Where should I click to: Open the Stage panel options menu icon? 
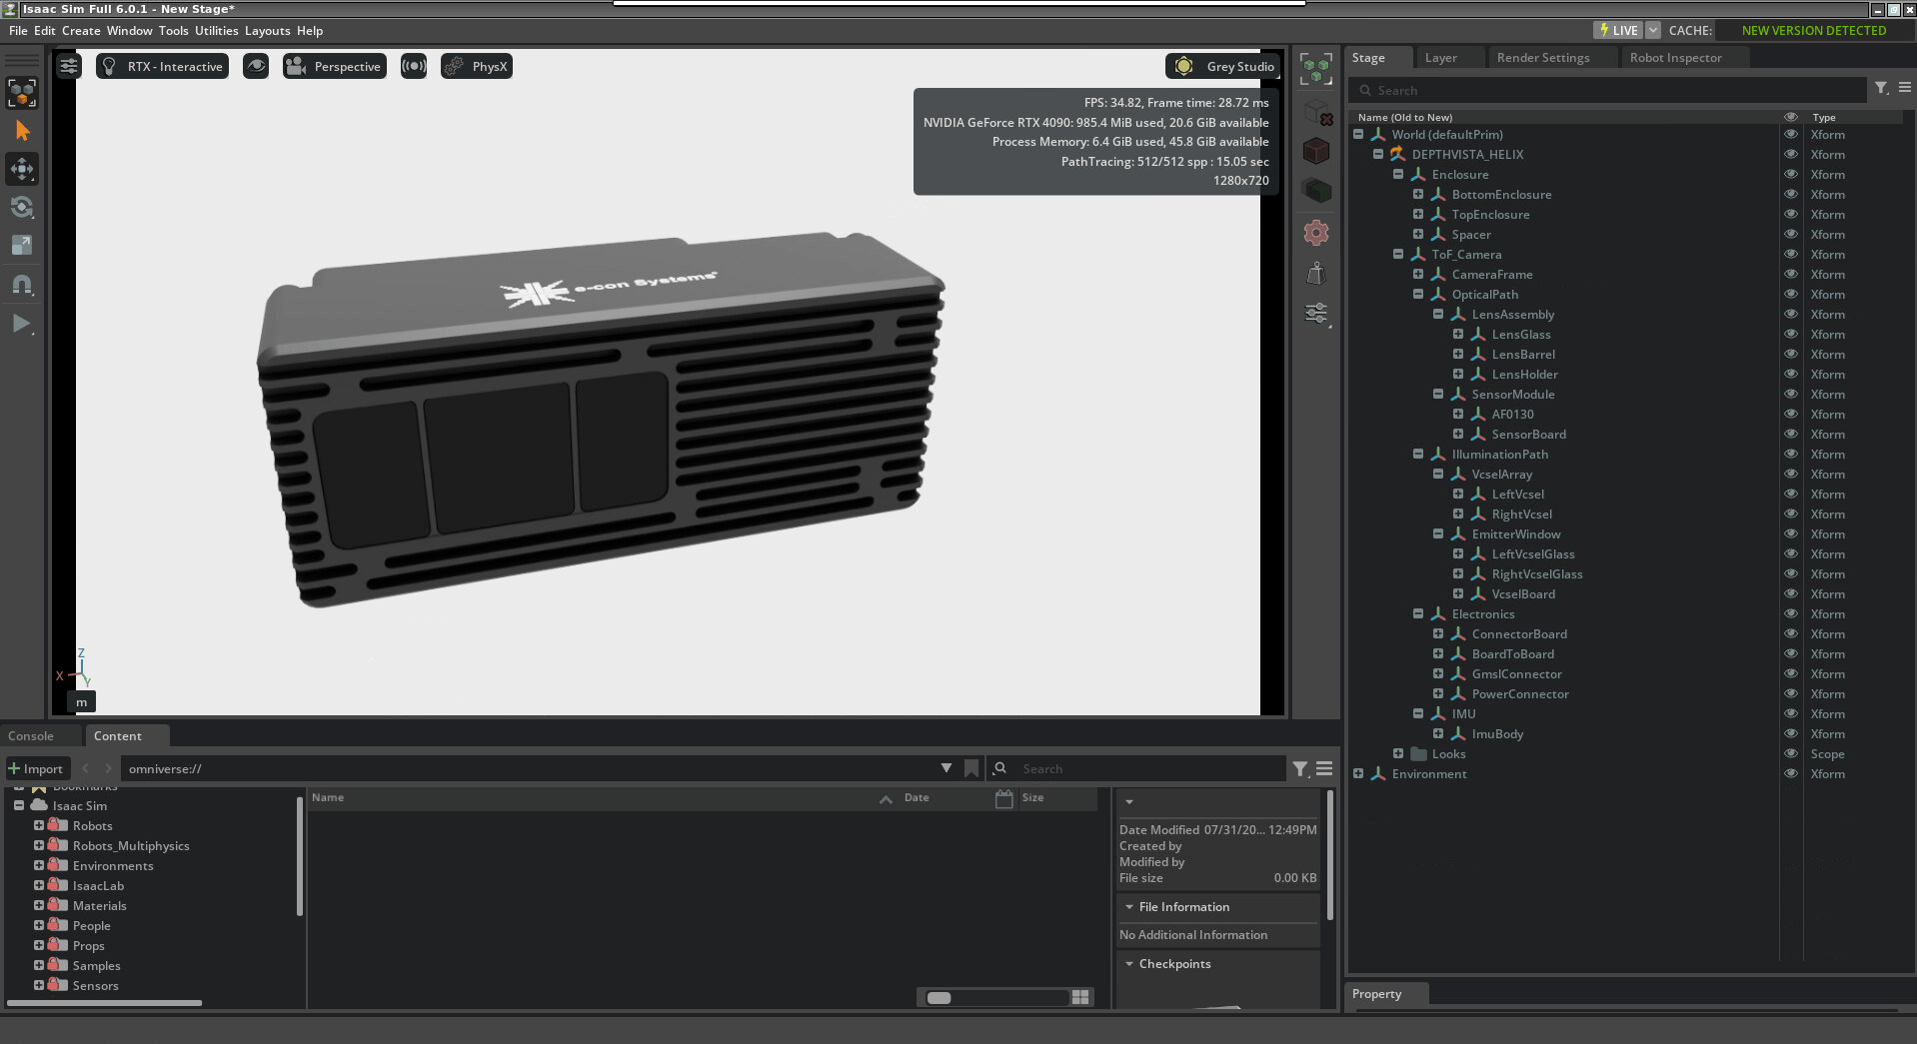point(1905,88)
